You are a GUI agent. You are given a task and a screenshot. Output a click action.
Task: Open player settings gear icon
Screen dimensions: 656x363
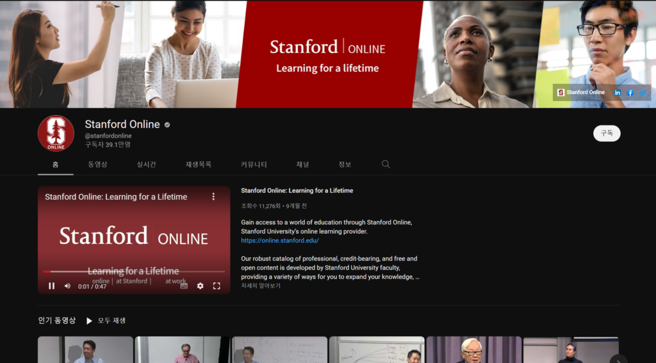[201, 286]
